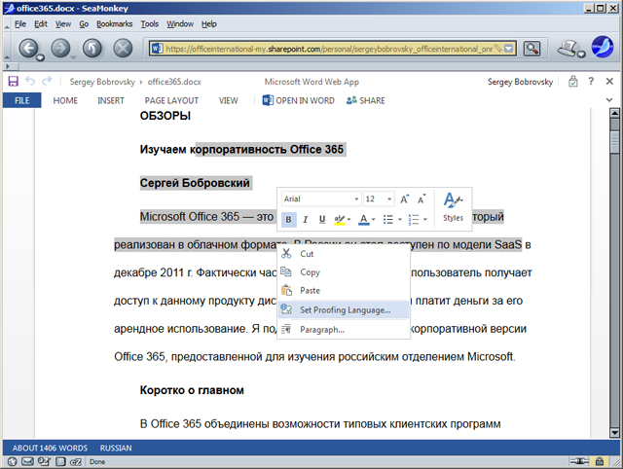Expand the numbering style dropdown arrow
The image size is (623, 469).
425,219
